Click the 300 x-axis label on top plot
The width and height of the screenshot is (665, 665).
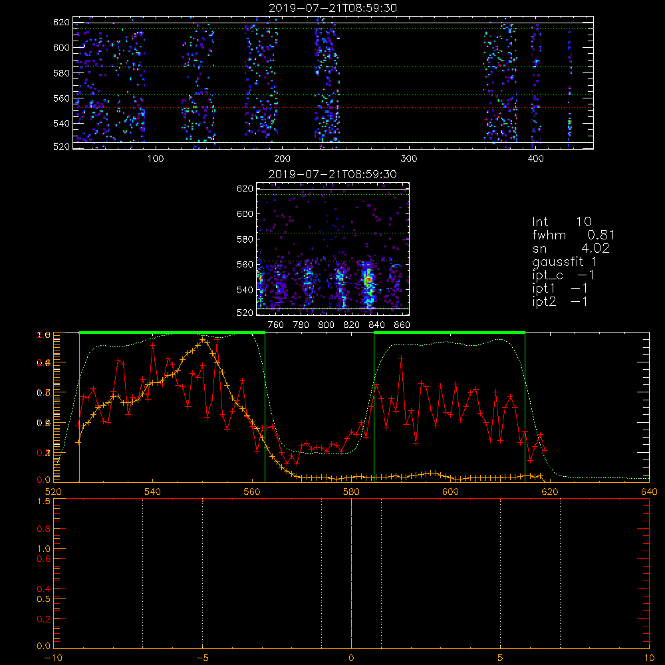click(x=409, y=159)
